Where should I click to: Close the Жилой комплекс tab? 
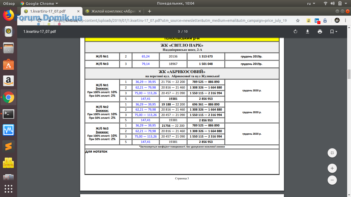(140, 11)
